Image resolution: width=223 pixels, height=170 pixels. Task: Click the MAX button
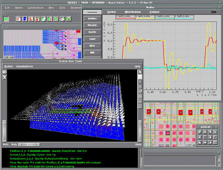click(x=92, y=45)
